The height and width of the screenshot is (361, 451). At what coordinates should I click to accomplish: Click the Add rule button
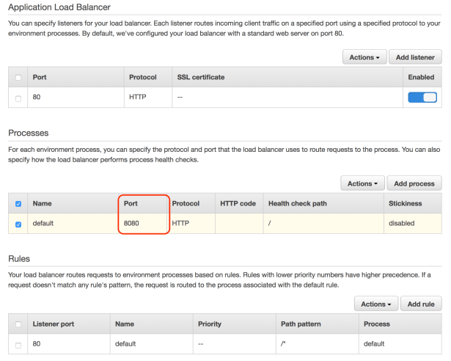coord(421,304)
